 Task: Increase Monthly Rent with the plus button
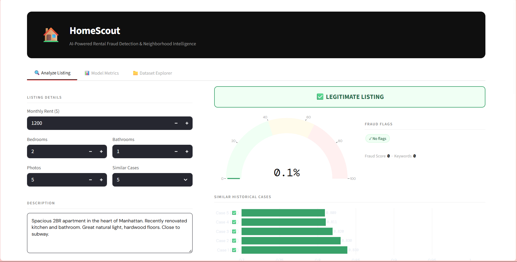pyautogui.click(x=187, y=123)
